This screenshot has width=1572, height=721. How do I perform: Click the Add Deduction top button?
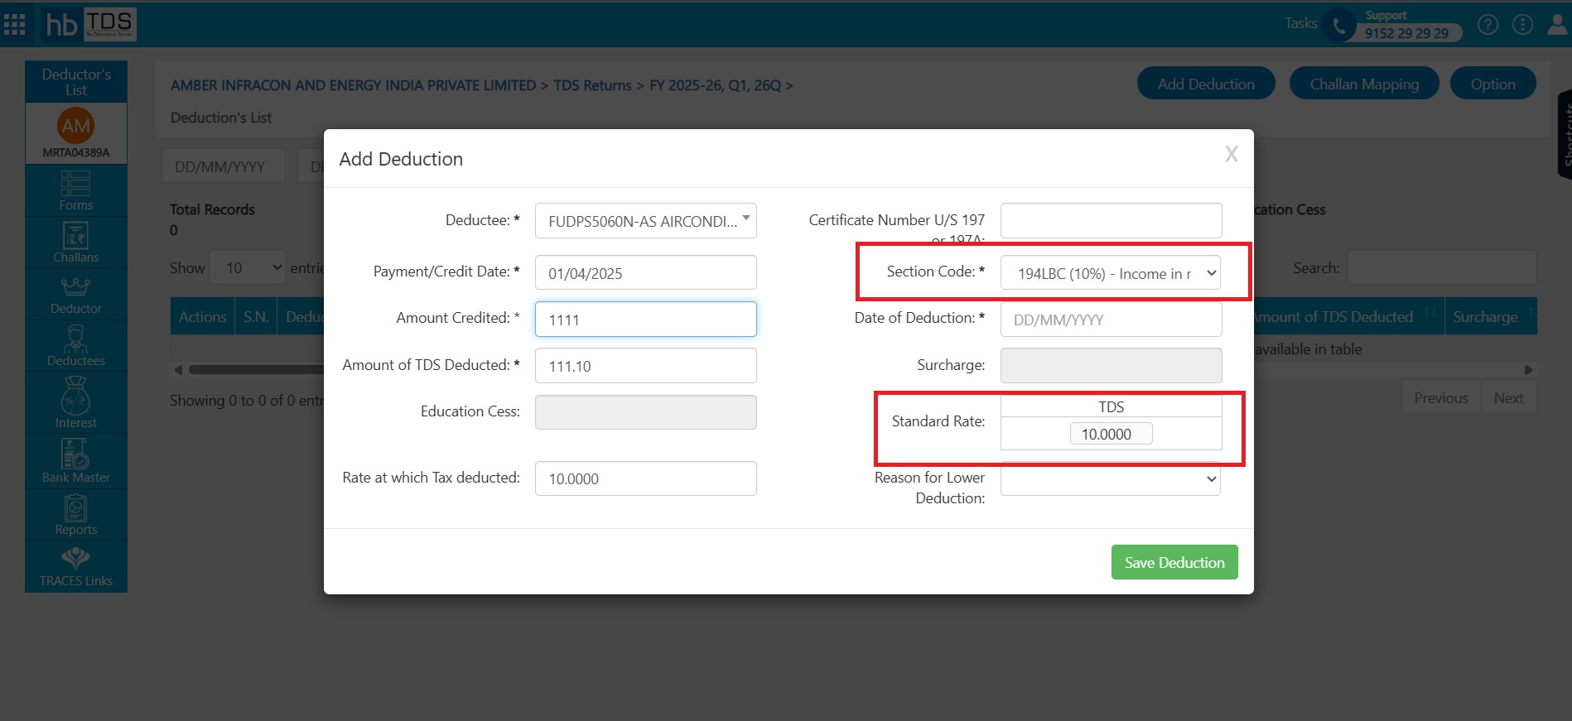1206,84
